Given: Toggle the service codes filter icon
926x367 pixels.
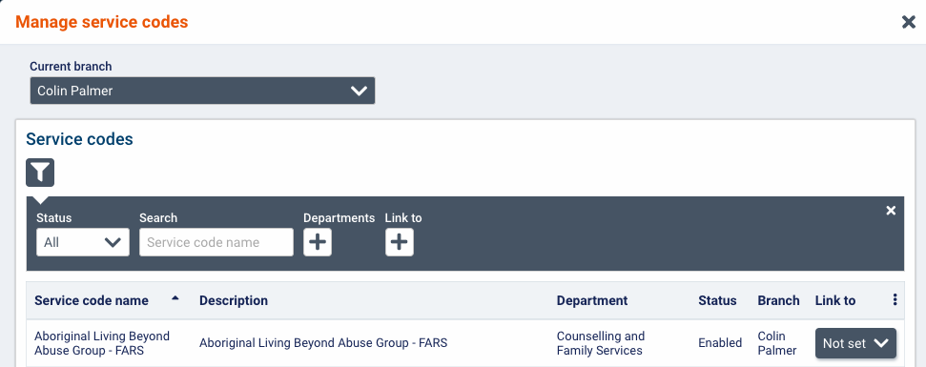Looking at the screenshot, I should point(40,173).
